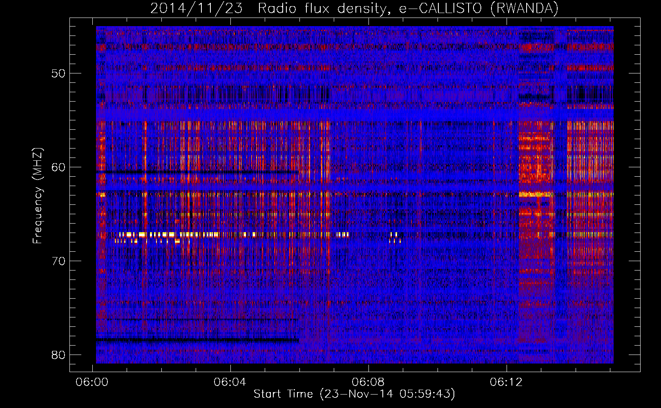This screenshot has height=408, width=661.
Task: Click the plot title "Radio flux density, e-CALLISTO (RWANDA)"
Action: 408,9
